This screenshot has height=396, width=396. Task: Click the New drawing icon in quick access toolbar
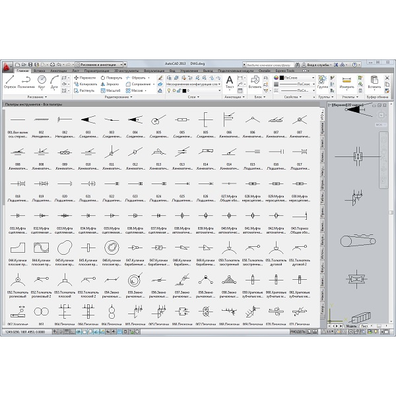click(x=17, y=65)
